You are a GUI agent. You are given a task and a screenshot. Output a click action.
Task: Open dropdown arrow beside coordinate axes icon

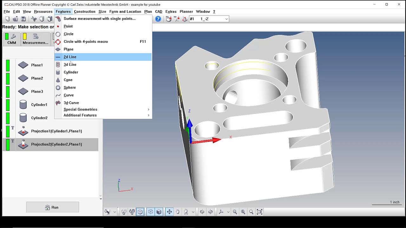[228, 212]
